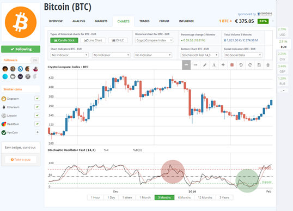
Task: Uncheck the Litecoin similar coin checkbox
Action: (37, 115)
